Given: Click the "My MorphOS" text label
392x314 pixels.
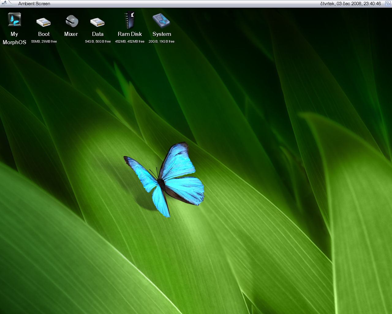Looking at the screenshot, I should [x=14, y=38].
